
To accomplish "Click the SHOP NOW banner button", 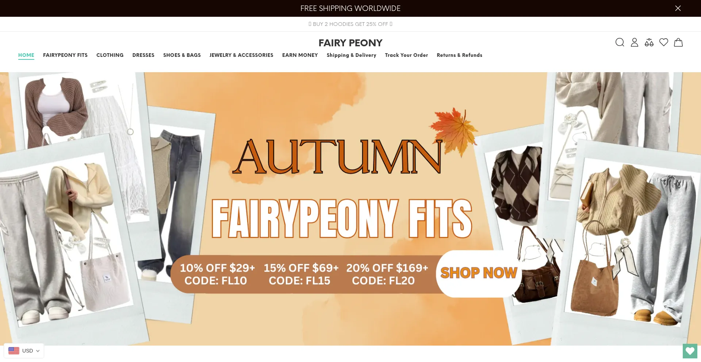I will point(479,273).
